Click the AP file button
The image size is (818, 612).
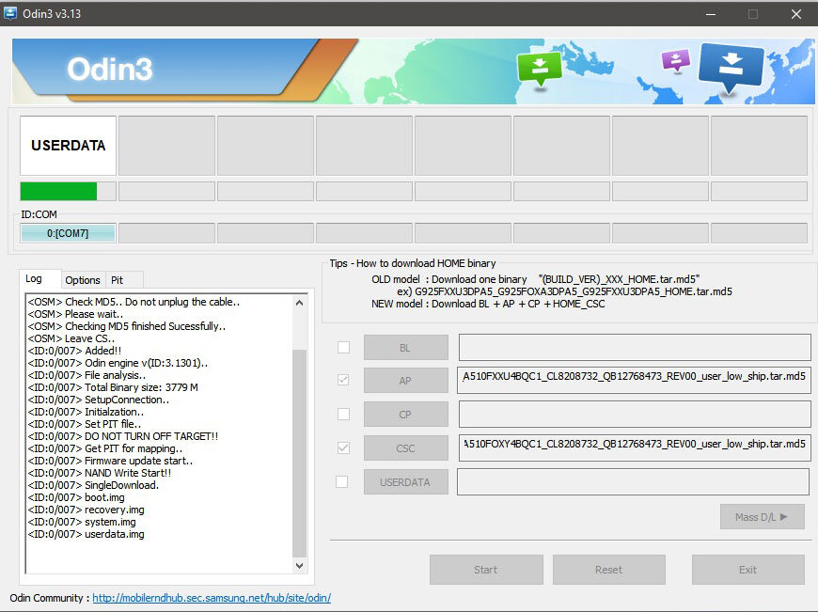(x=405, y=381)
